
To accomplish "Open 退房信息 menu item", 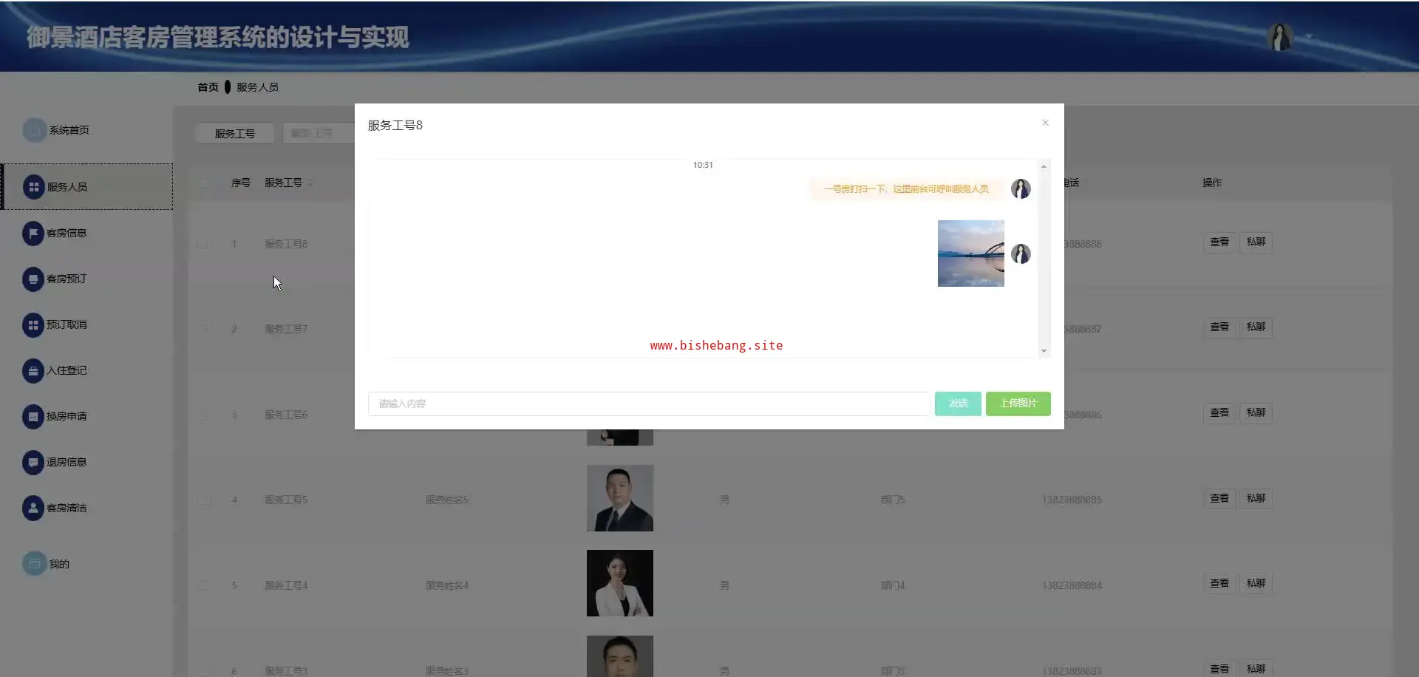I will (86, 462).
